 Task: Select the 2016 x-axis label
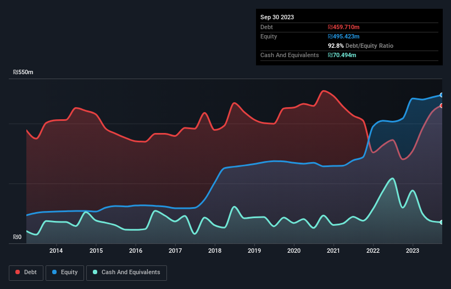click(136, 251)
